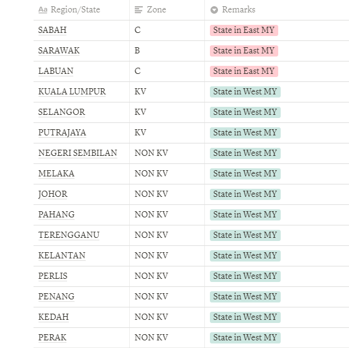Open the PERAK row title

pos(52,337)
